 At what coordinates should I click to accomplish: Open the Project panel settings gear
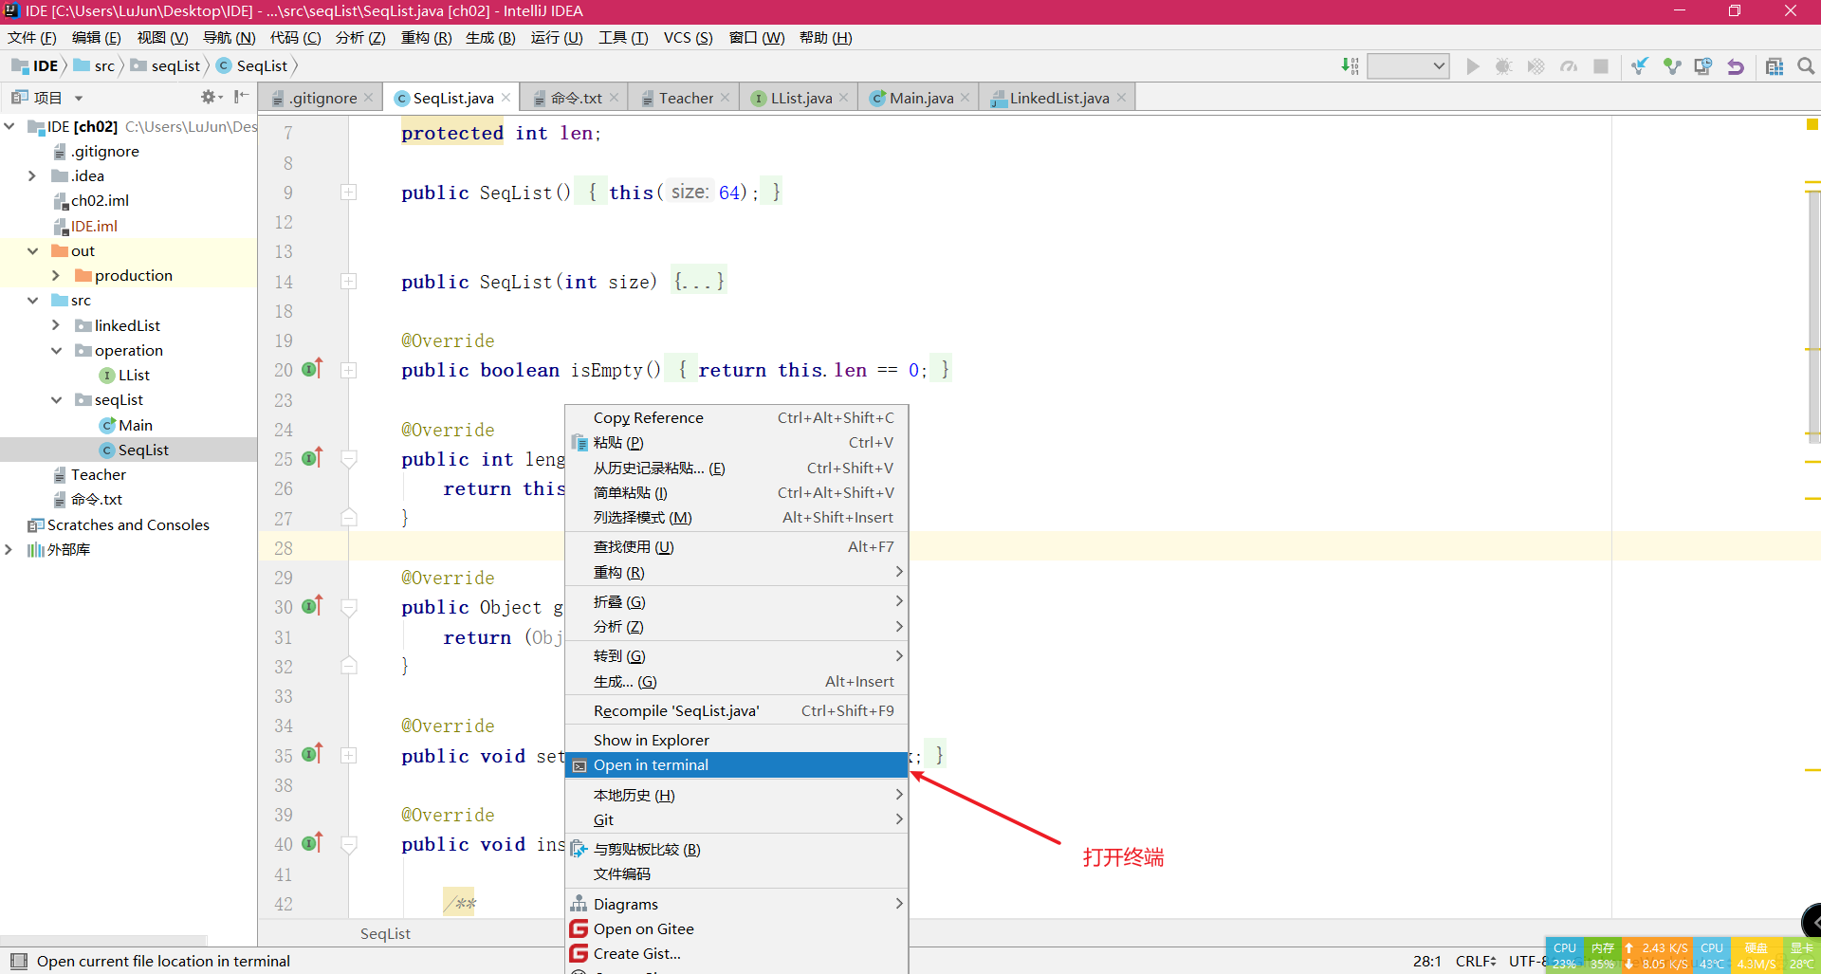(209, 96)
